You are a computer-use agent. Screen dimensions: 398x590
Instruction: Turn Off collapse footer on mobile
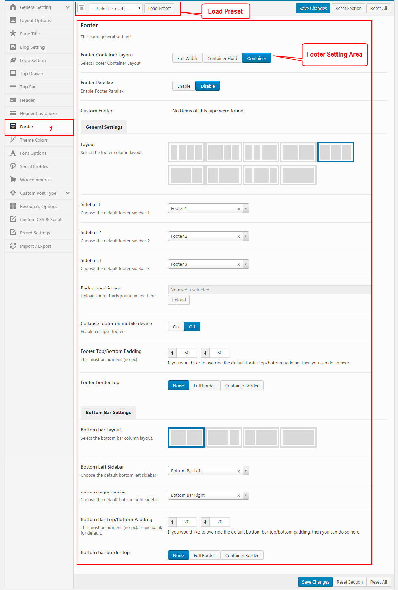pos(192,327)
